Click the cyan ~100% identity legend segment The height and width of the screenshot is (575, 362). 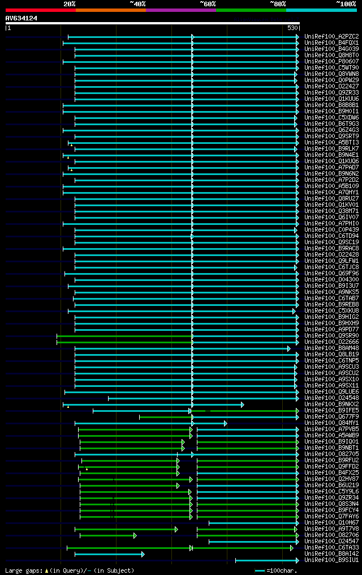pos(321,10)
